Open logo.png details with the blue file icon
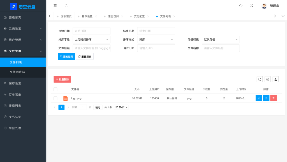287x162 pixels. point(266,98)
